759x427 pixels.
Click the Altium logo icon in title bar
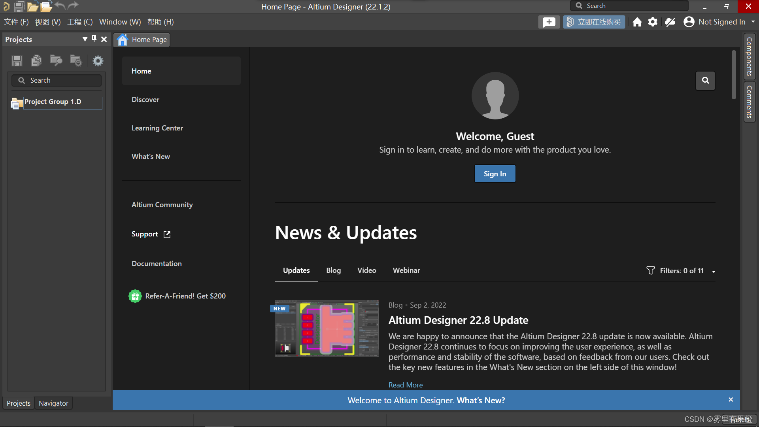coord(6,6)
